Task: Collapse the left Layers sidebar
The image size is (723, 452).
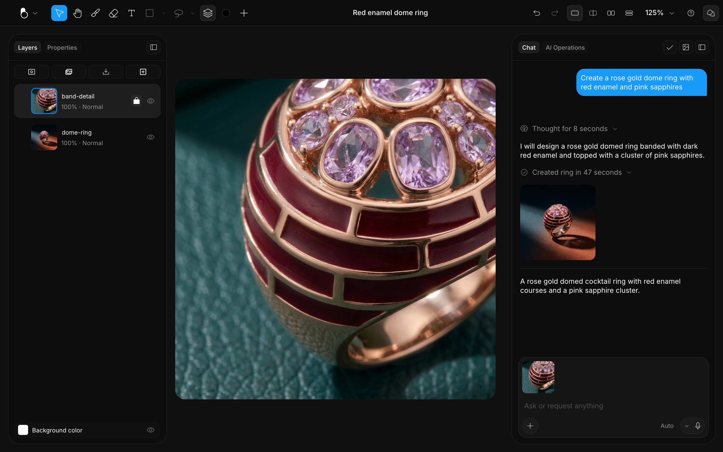Action: [154, 47]
